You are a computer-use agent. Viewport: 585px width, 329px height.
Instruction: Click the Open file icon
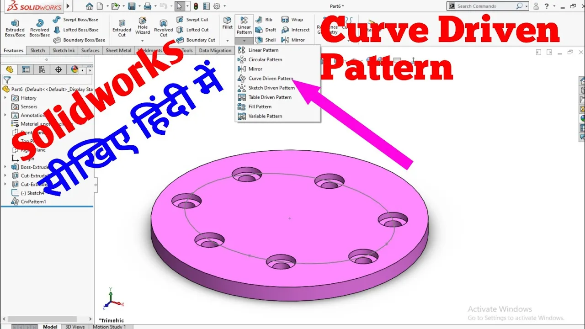[116, 6]
